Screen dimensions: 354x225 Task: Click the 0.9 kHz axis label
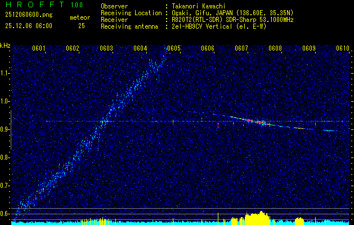point(4,129)
